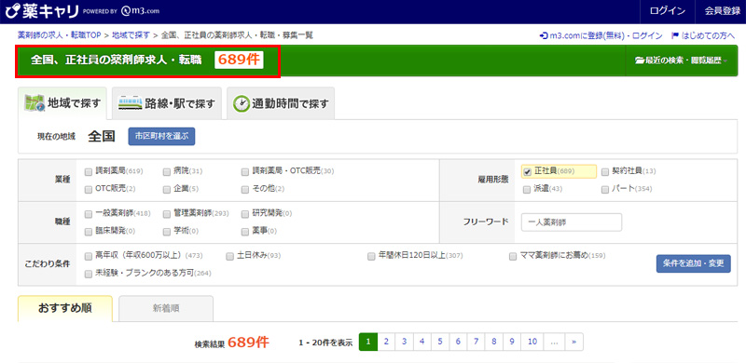
Task: Check the 研究開発 (0) checkbox
Action: pos(245,214)
